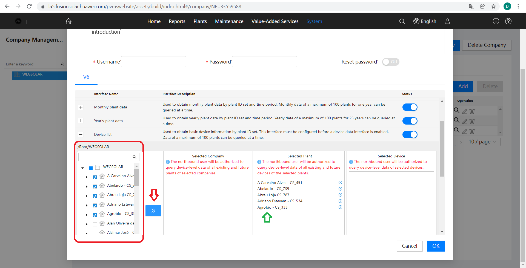This screenshot has height=268, width=526.
Task: Click the search icon in the plant tree box
Action: pos(135,157)
